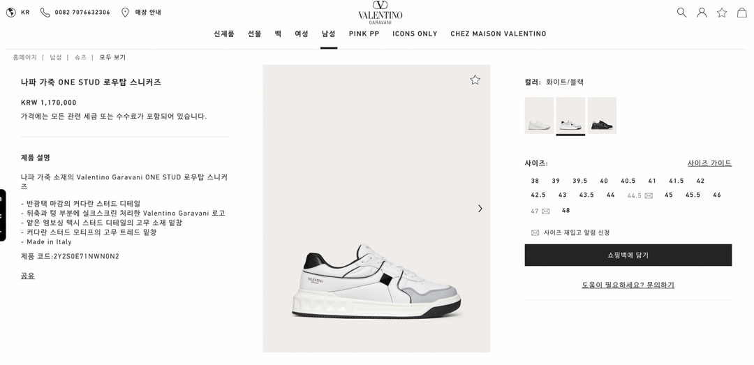Image resolution: width=754 pixels, height=365 pixels.
Task: Click the store locator pin icon
Action: pyautogui.click(x=125, y=13)
